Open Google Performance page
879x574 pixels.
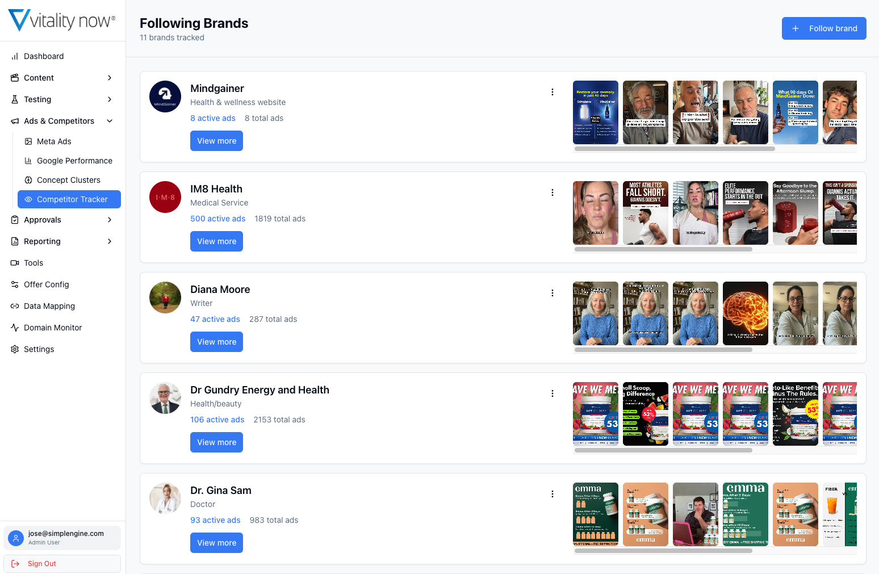[69, 161]
